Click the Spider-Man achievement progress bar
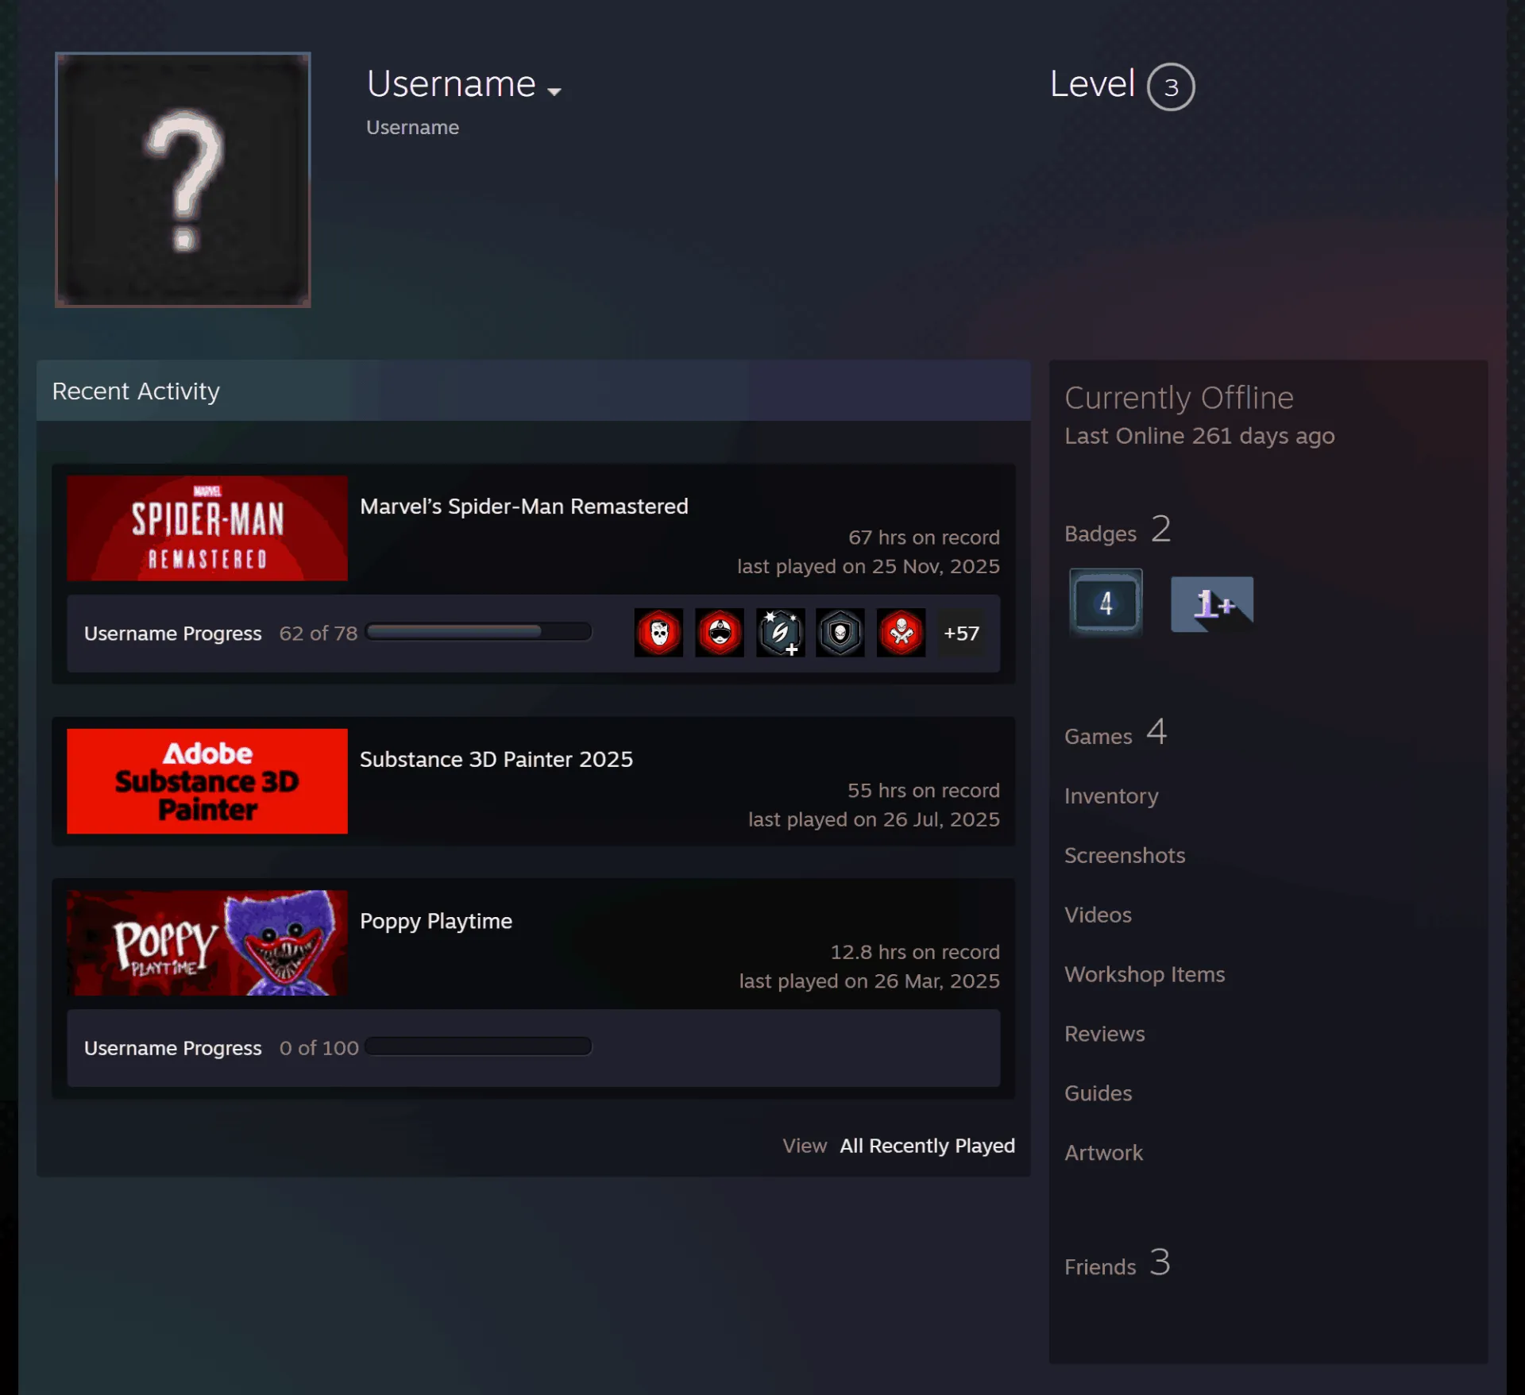This screenshot has height=1395, width=1525. click(479, 632)
